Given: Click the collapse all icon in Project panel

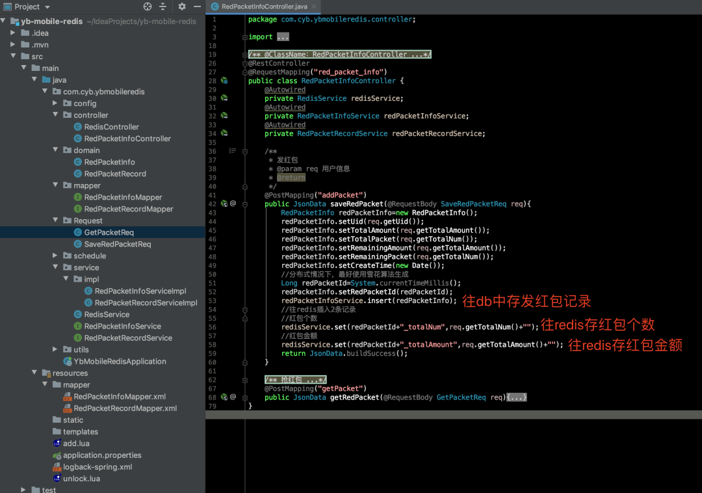Looking at the screenshot, I should click(163, 7).
